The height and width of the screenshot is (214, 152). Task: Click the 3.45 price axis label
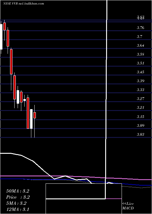pos(140,72)
